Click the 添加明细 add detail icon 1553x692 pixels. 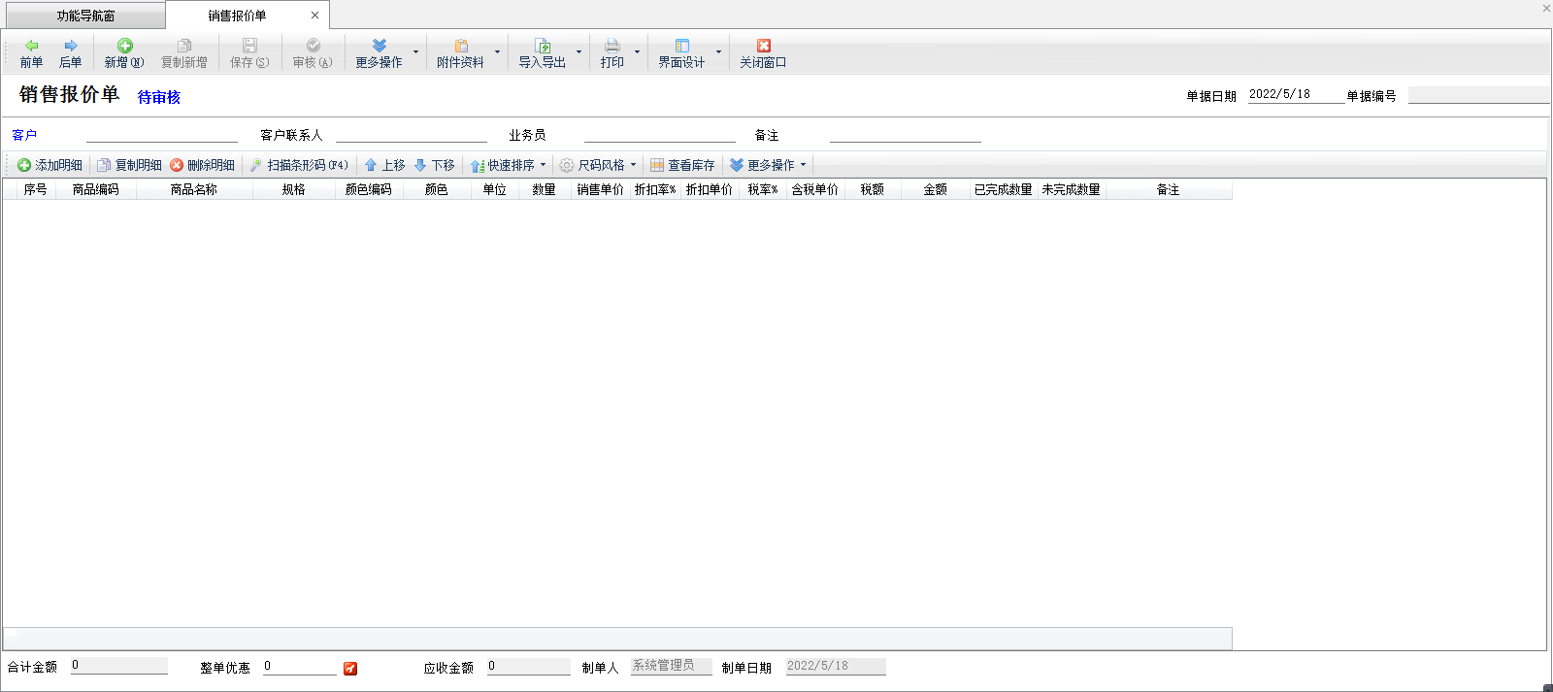coord(24,165)
